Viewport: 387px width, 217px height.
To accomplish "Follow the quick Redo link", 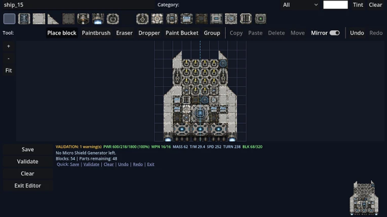I will click(138, 164).
